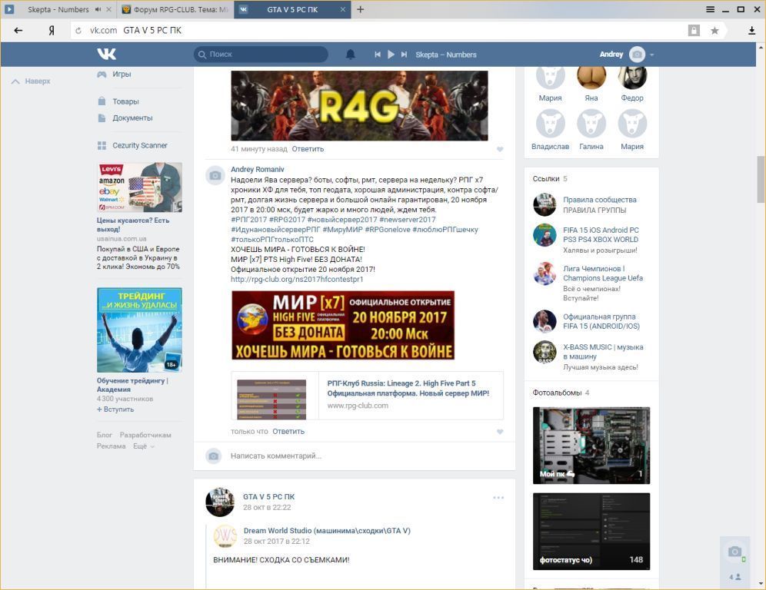This screenshot has height=590, width=766.
Task: Open Разработчикам footer link
Action: 145,435
